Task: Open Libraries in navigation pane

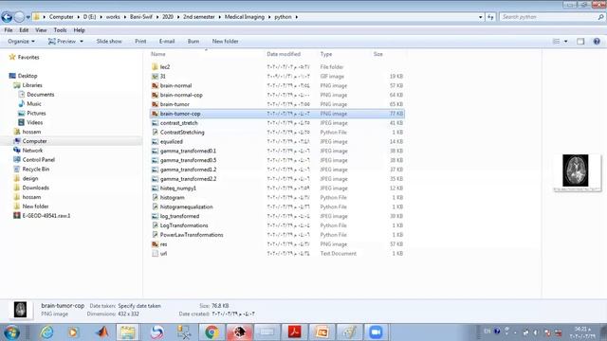Action: [x=32, y=85]
